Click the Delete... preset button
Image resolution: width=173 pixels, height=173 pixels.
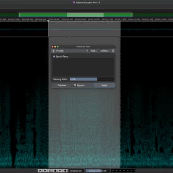pos(105,51)
